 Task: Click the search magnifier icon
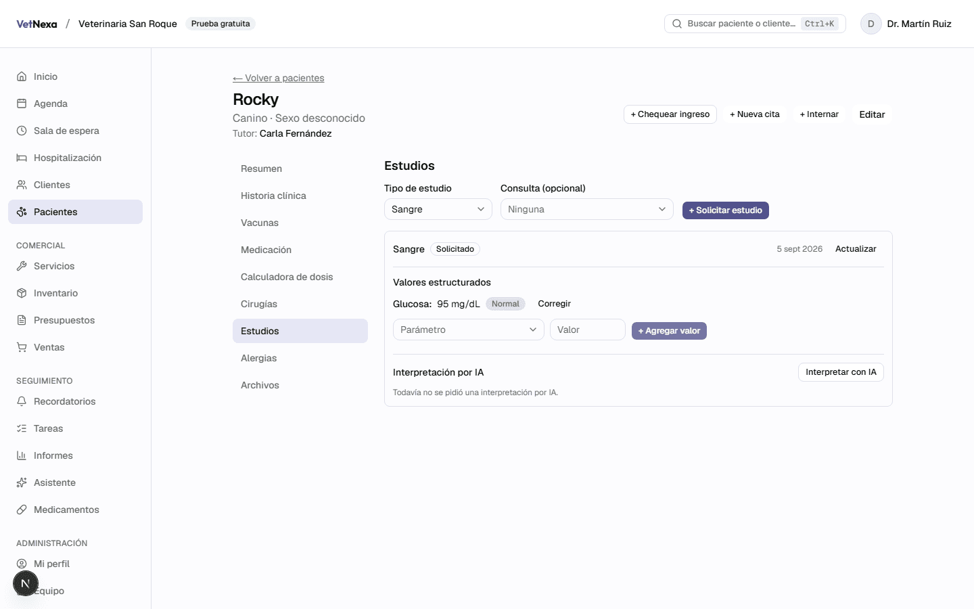click(677, 24)
